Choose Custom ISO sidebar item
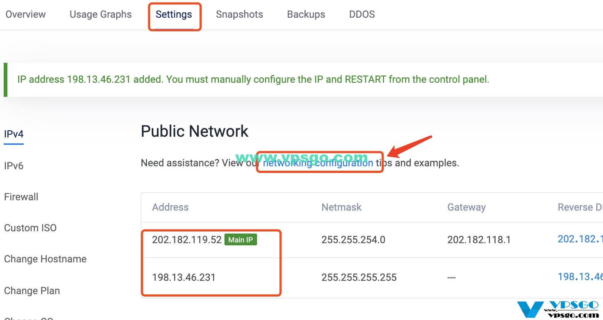 click(x=30, y=228)
